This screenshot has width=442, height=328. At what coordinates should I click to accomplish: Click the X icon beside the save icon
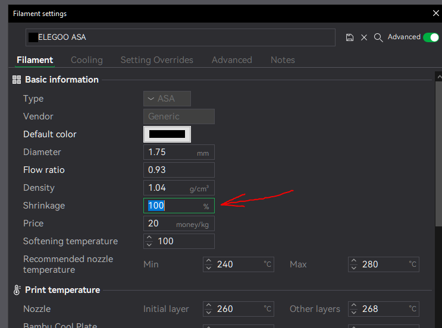(x=364, y=37)
